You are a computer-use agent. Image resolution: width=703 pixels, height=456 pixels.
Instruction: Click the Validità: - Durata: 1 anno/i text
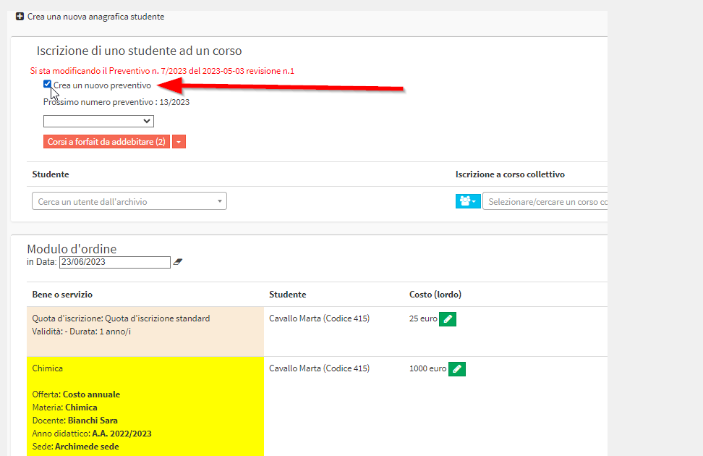pos(82,332)
